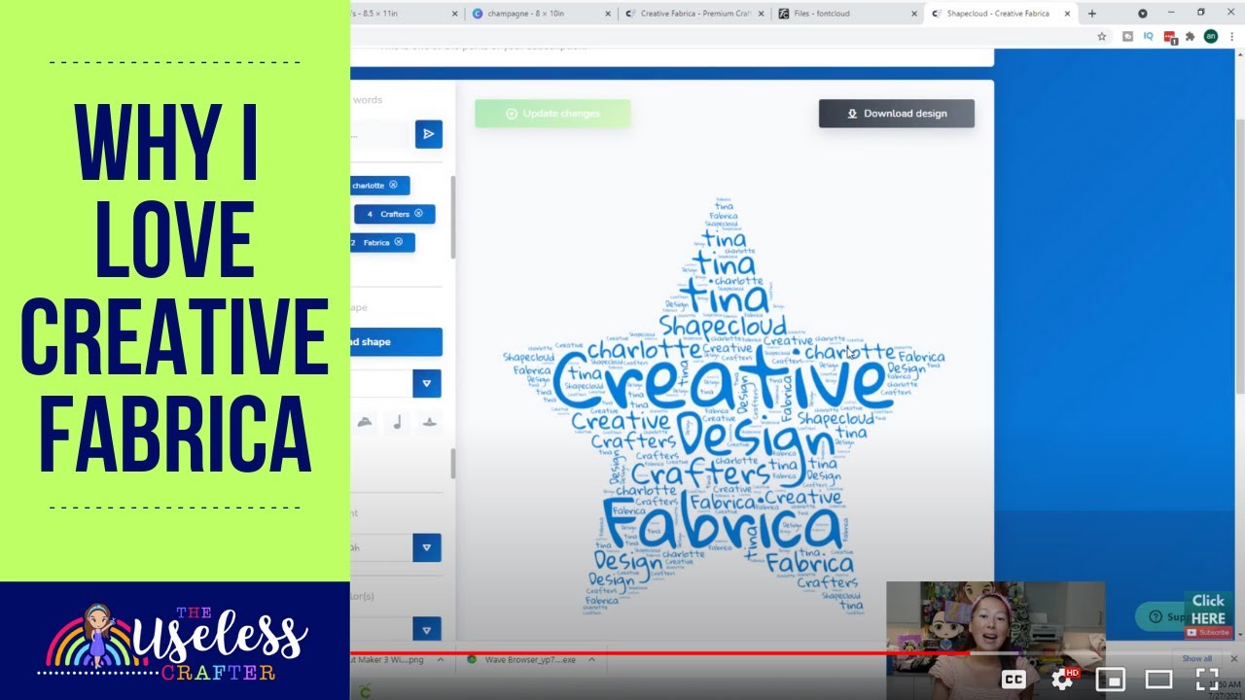Screen dimensions: 1245x700
Task: Close the champagne 8 x 10in tab
Action: pos(608,14)
